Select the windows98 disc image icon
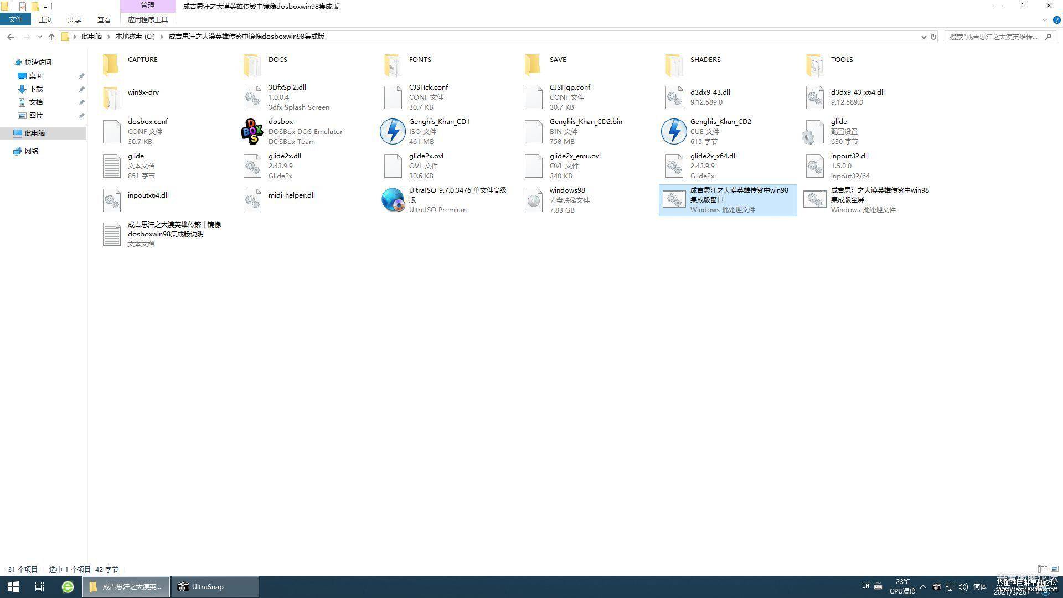Screen dimensions: 1063x598 pos(533,200)
